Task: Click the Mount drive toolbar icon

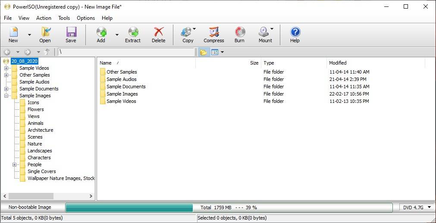Action: coord(263,32)
